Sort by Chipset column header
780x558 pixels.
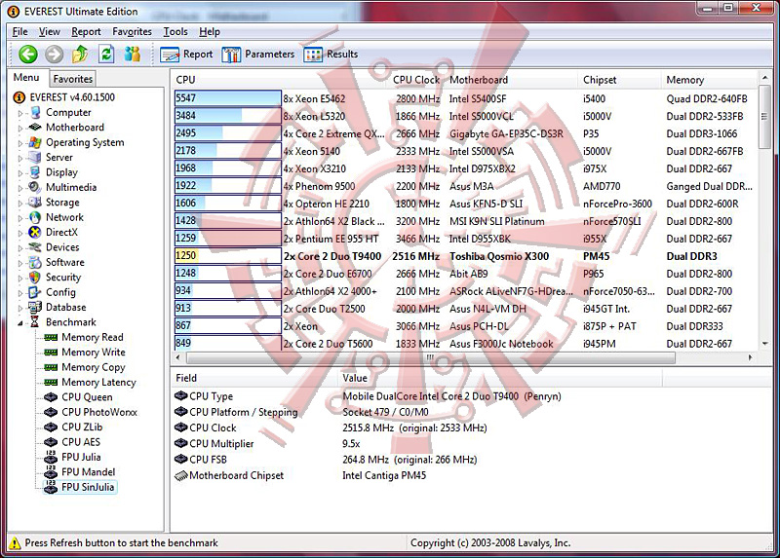[620, 80]
